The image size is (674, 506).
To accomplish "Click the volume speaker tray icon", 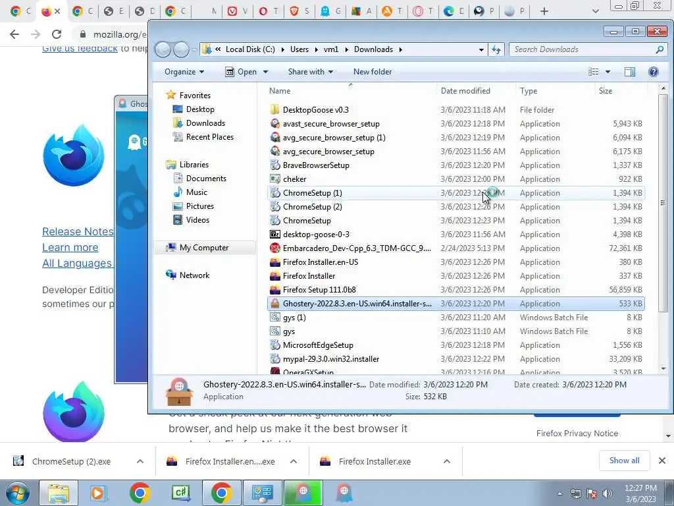I will [x=608, y=493].
